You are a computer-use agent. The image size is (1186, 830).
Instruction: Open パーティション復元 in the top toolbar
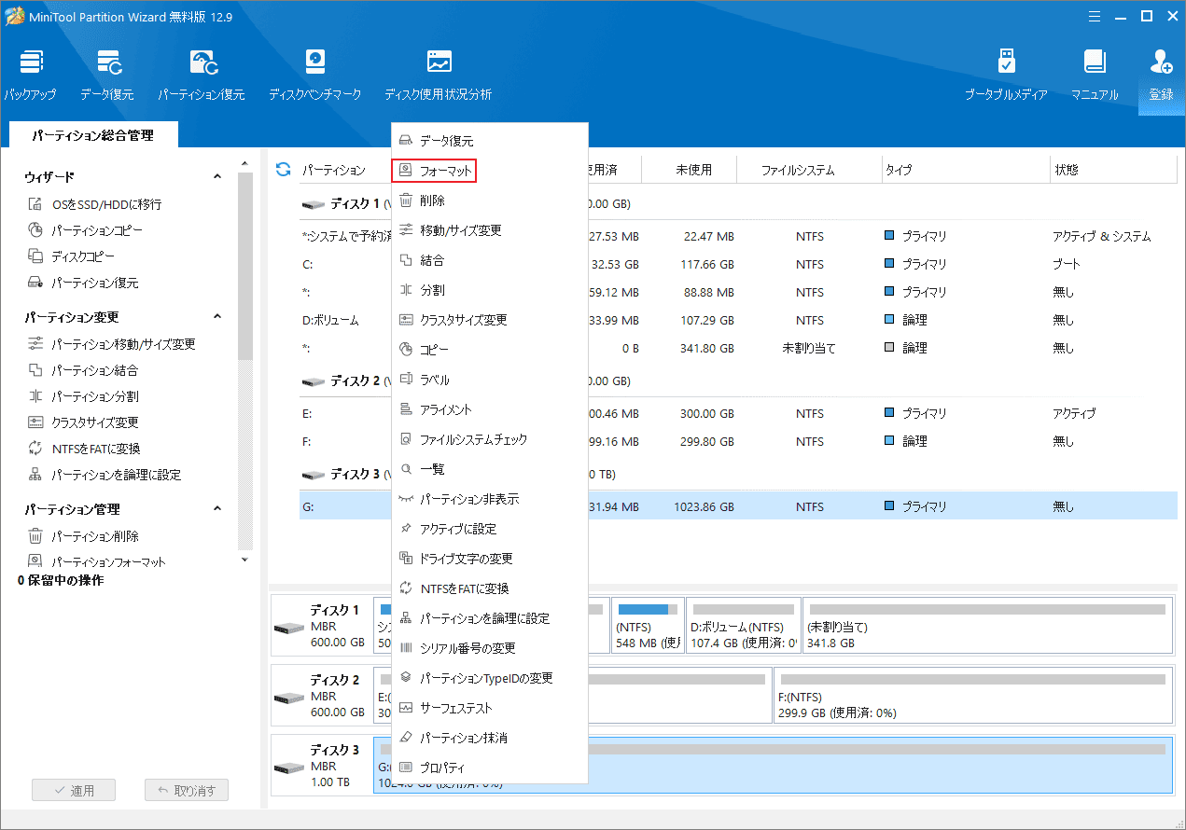[x=202, y=76]
